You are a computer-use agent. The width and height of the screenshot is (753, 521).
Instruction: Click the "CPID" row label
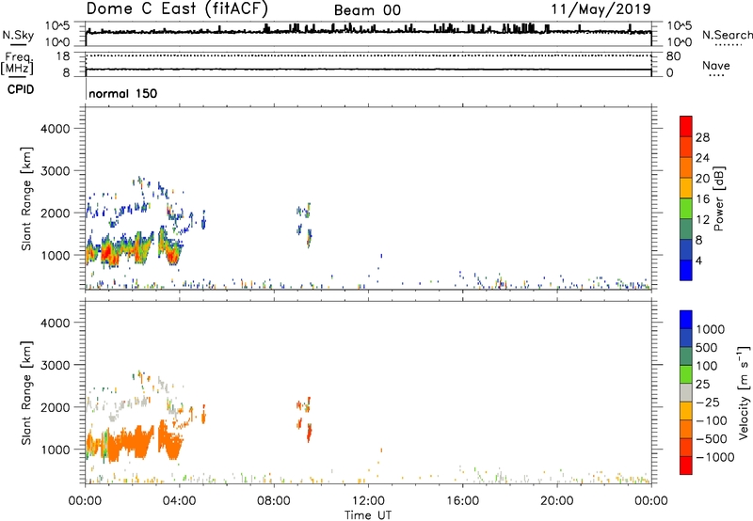(x=21, y=89)
